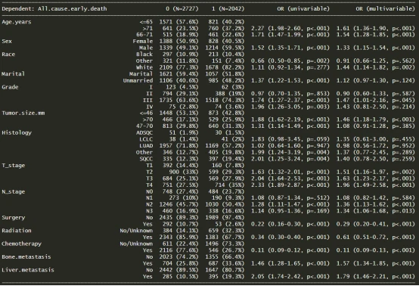Select the OR (univariable) column header

[303, 9]
